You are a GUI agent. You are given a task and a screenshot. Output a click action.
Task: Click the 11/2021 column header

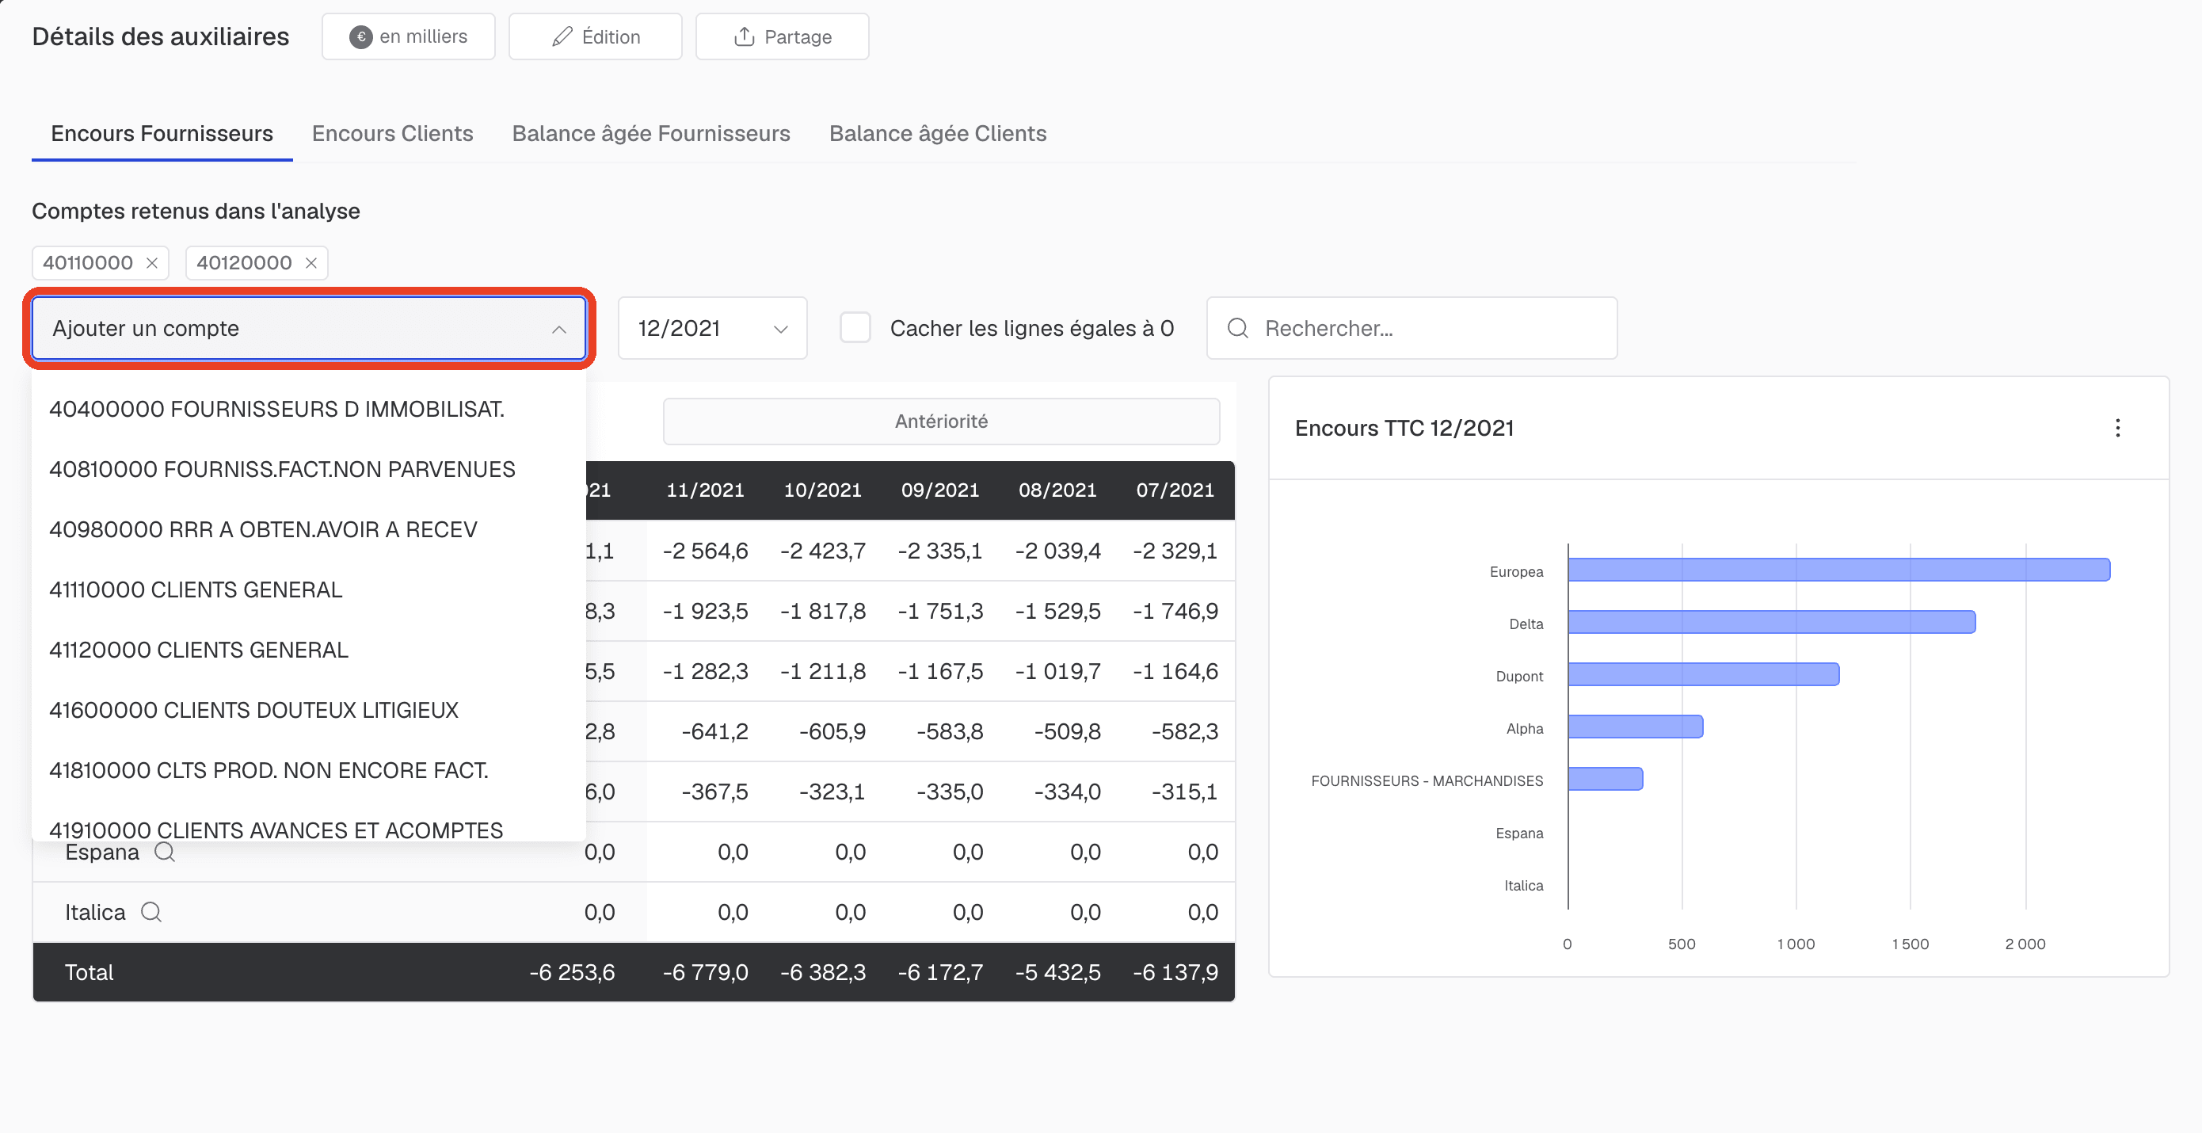tap(705, 490)
